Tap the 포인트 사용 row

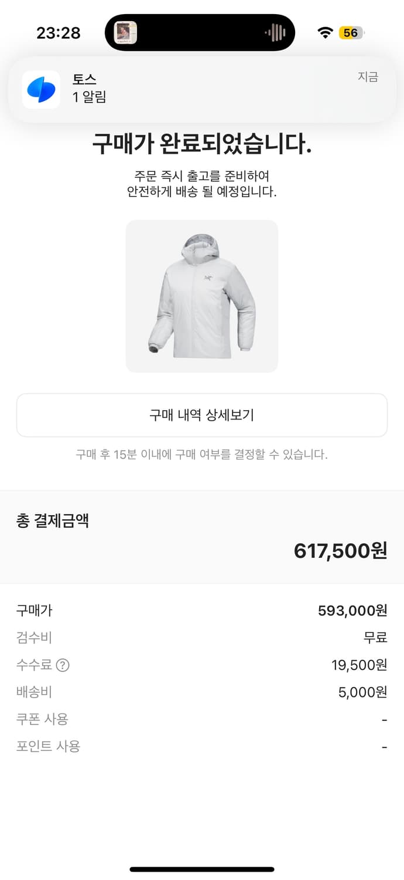[x=202, y=746]
